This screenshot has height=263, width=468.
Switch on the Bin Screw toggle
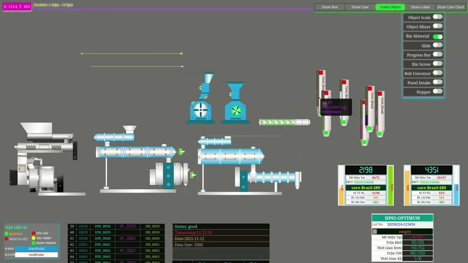click(x=438, y=64)
